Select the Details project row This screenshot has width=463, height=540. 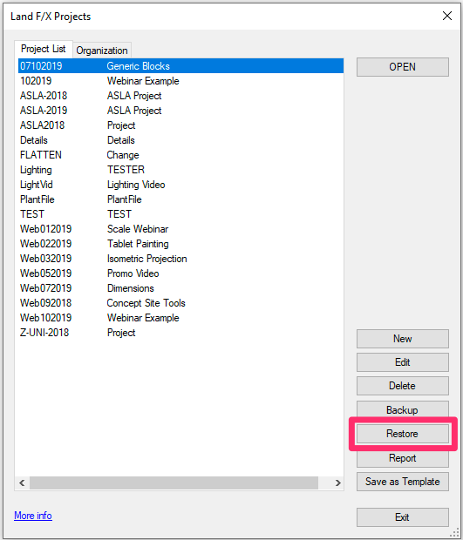point(180,140)
